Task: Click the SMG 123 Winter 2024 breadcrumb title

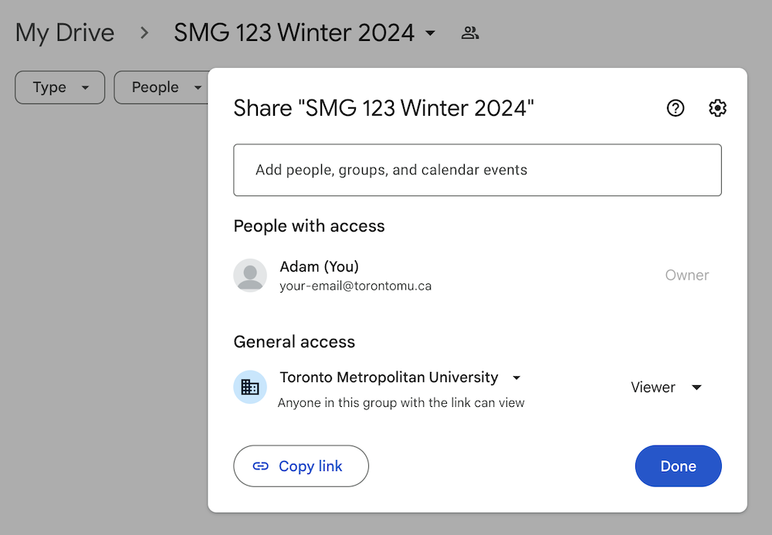Action: [293, 33]
